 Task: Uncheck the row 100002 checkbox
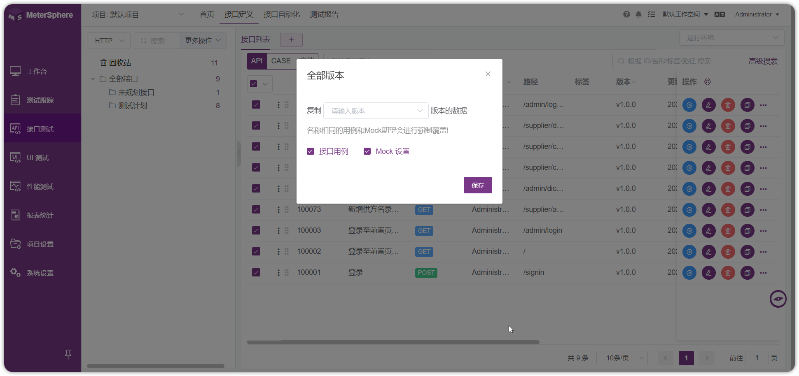[x=256, y=251]
